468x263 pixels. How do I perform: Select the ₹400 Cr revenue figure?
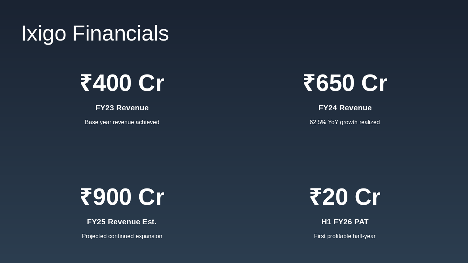coord(122,83)
